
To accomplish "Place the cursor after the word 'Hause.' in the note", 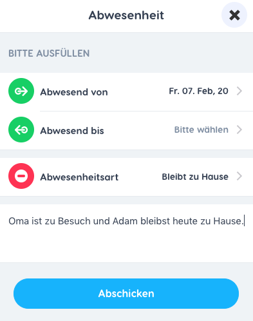I will pyautogui.click(x=244, y=221).
